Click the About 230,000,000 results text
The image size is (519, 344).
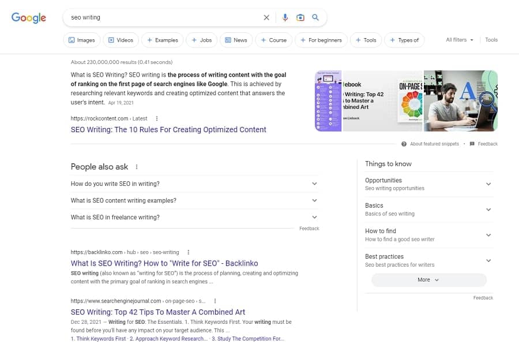(x=122, y=62)
